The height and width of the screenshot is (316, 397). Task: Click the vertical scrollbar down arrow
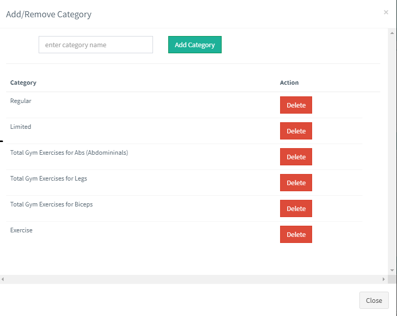(x=392, y=270)
